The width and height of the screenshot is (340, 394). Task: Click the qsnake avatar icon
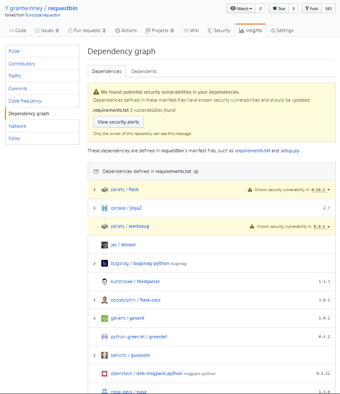[105, 208]
